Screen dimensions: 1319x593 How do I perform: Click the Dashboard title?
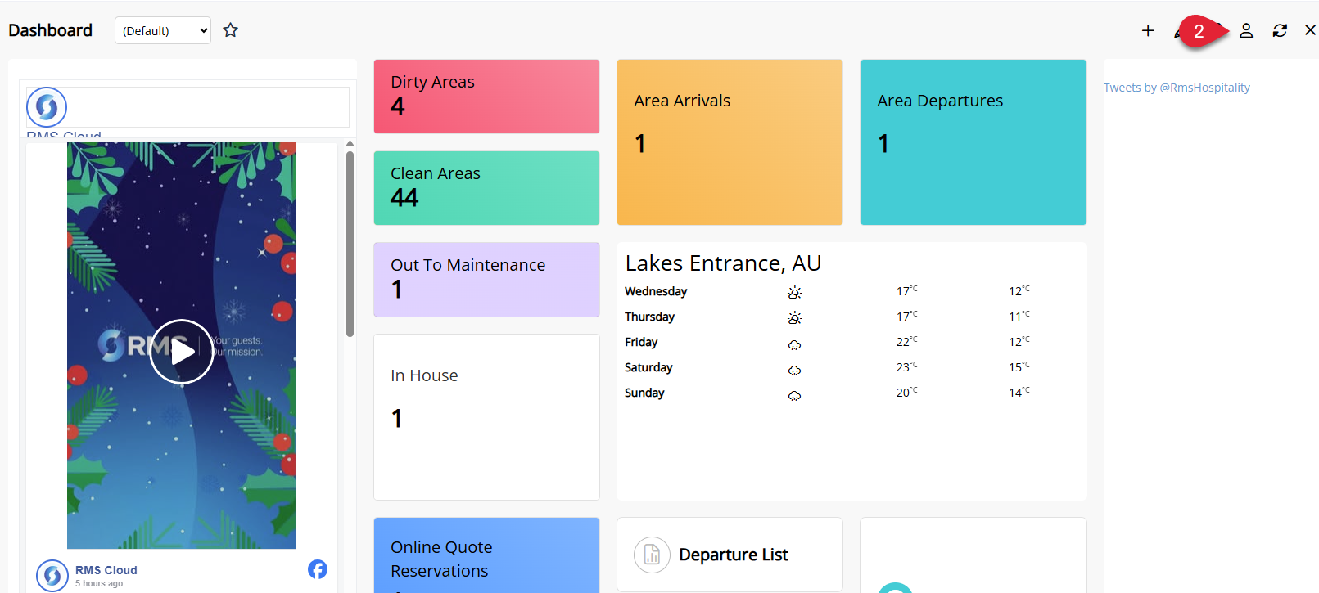(x=50, y=30)
